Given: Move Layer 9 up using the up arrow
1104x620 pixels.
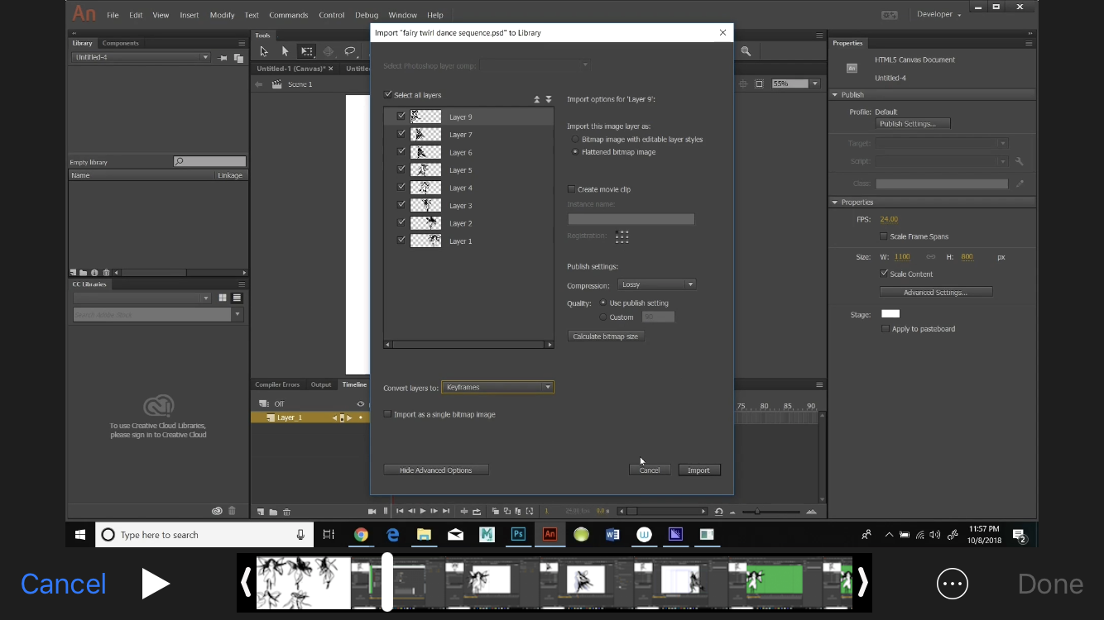Looking at the screenshot, I should coord(536,98).
